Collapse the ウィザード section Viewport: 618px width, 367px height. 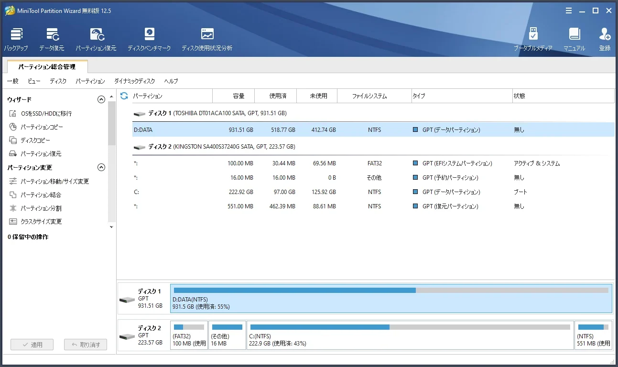click(x=101, y=99)
